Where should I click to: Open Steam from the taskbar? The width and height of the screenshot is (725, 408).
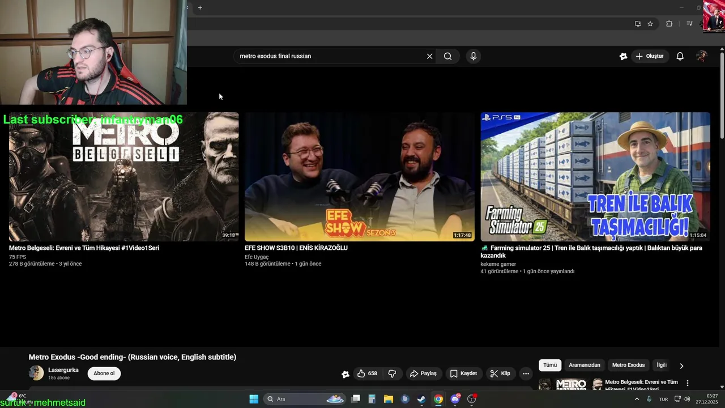point(421,399)
